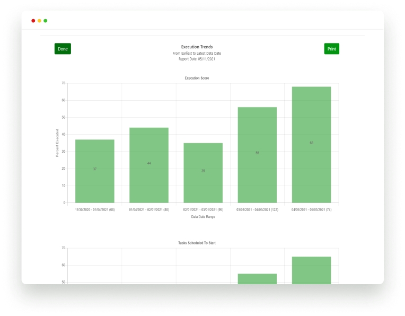Image resolution: width=405 pixels, height=316 pixels.
Task: Click the 01/04/2021 - 02/01/2021 axis label
Action: click(x=149, y=209)
